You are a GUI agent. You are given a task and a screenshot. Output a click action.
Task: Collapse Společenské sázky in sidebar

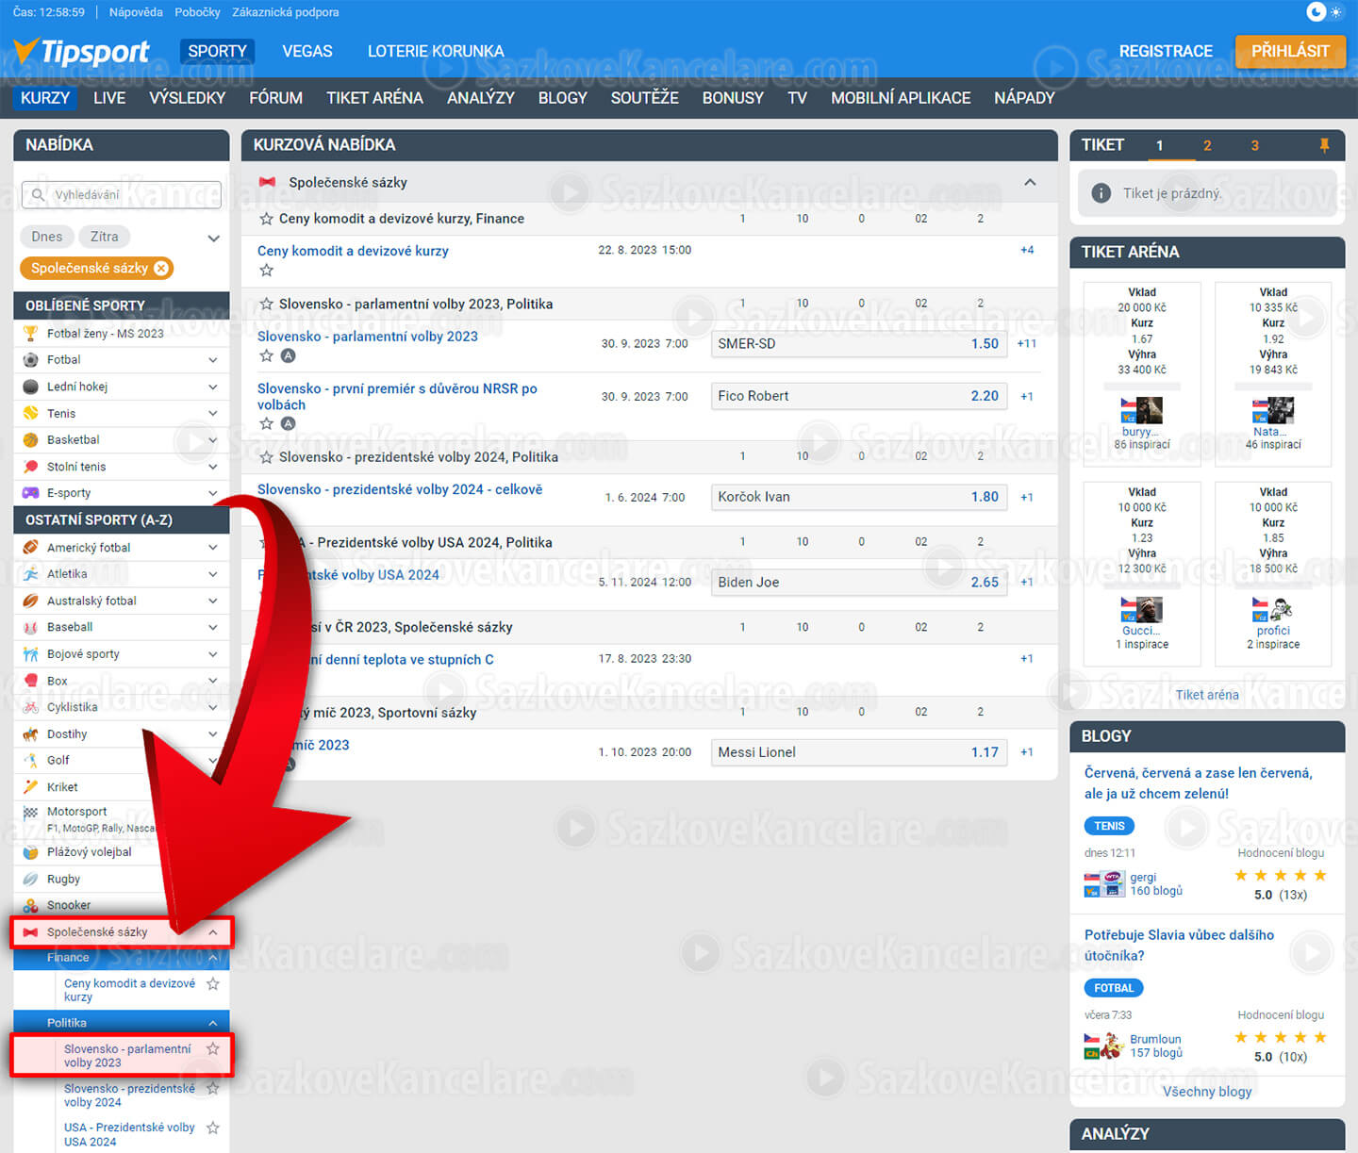pyautogui.click(x=213, y=932)
